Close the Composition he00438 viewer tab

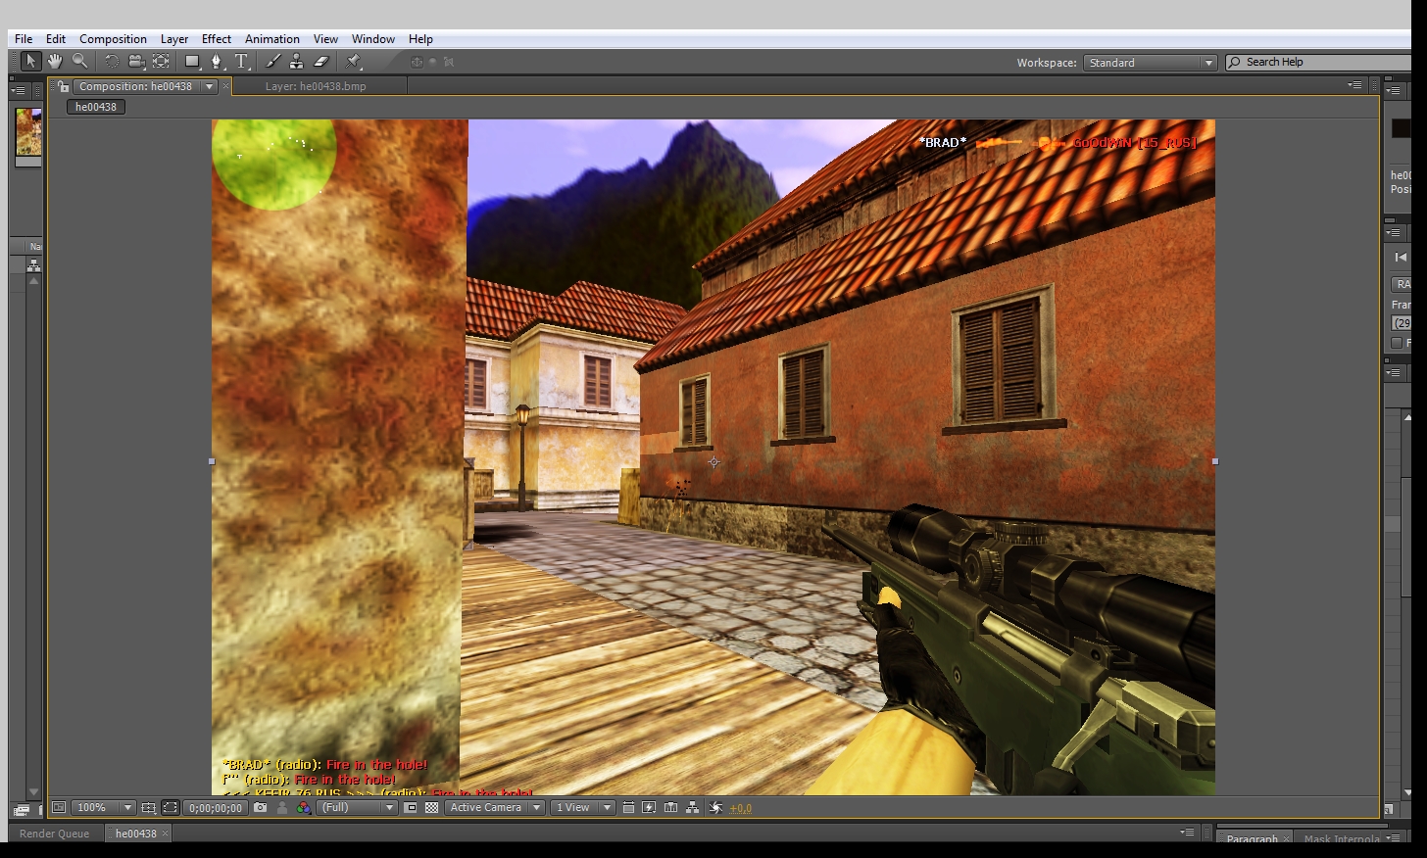(225, 86)
